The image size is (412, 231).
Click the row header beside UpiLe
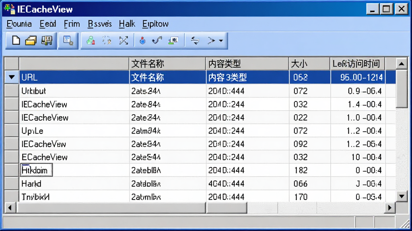point(12,131)
